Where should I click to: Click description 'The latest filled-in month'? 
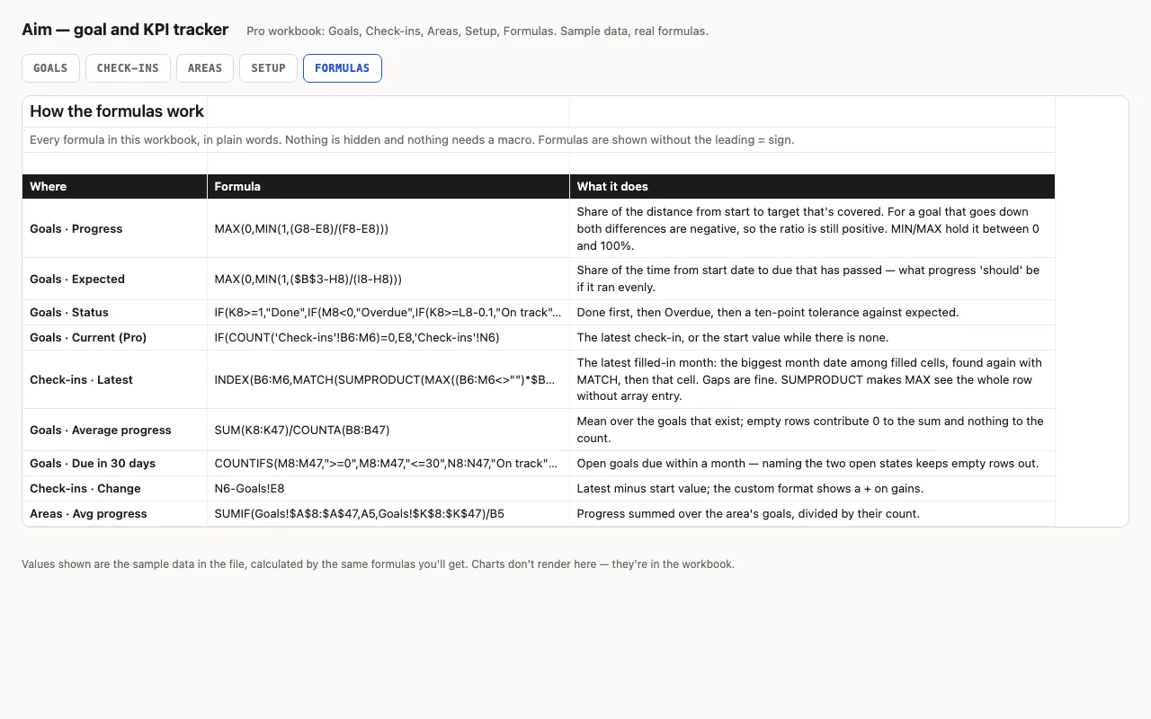(812, 379)
